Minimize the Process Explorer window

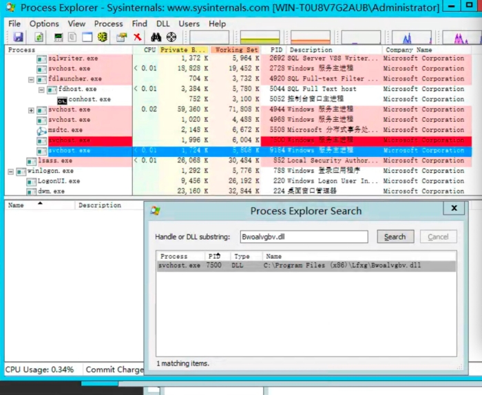tap(452, 6)
